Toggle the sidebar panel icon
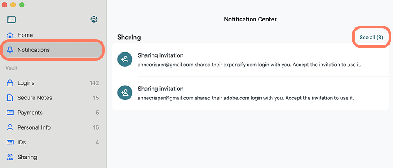The image size is (393, 168). coord(11,20)
